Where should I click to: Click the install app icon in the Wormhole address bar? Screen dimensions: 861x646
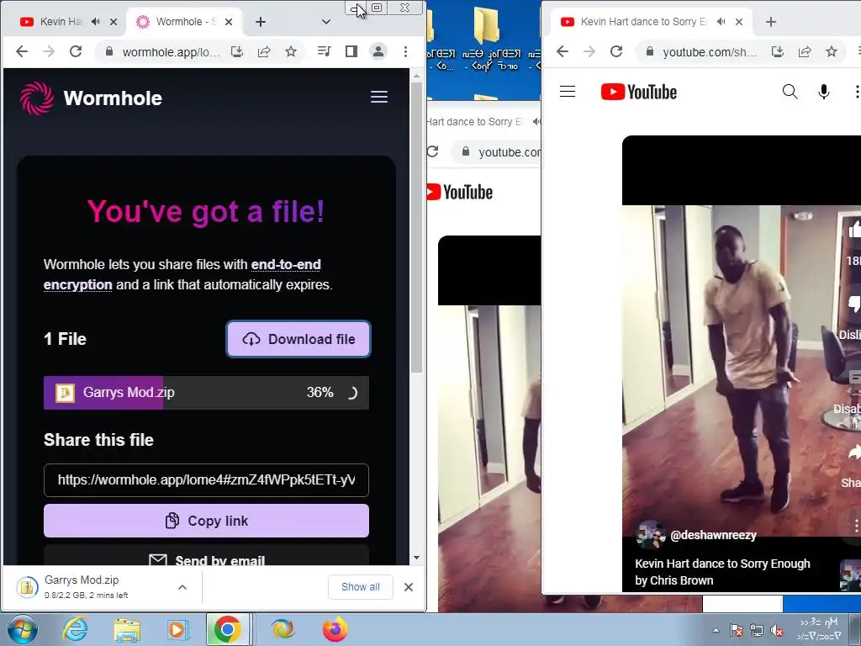(x=236, y=51)
